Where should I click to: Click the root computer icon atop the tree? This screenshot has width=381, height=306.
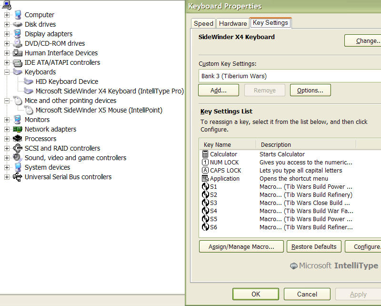pos(7,5)
